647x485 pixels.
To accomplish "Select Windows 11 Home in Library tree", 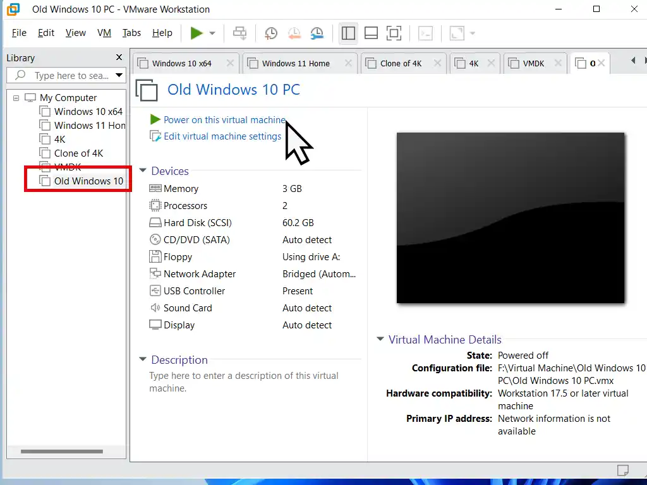I will tap(82, 126).
